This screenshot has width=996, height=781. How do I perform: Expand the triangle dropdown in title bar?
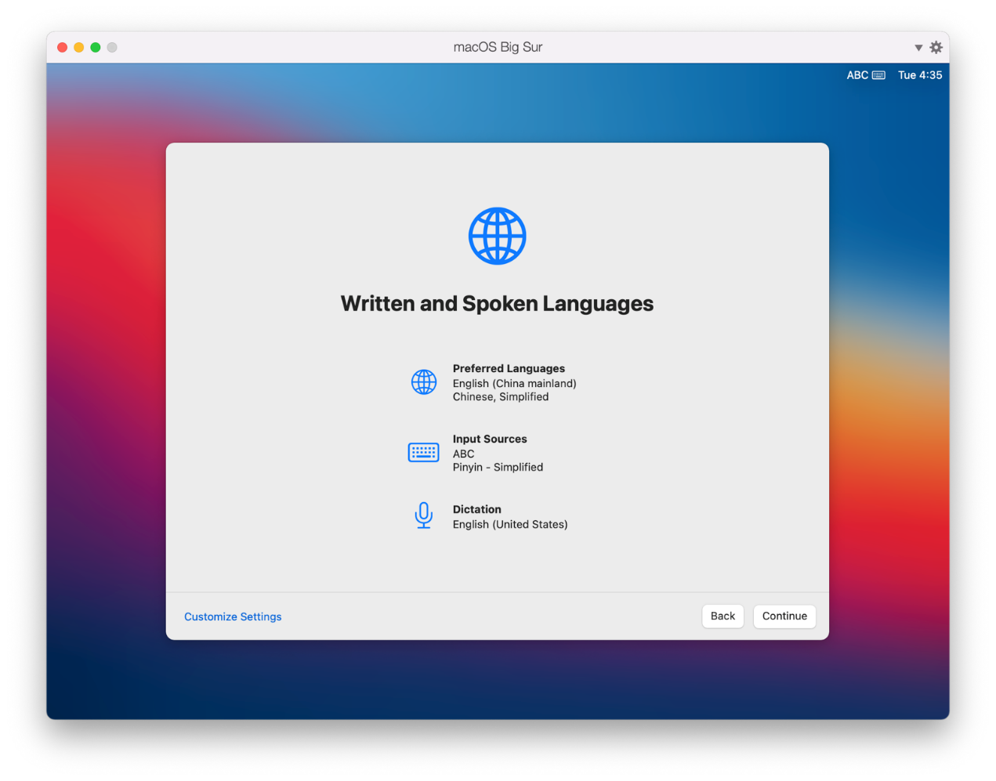(918, 48)
